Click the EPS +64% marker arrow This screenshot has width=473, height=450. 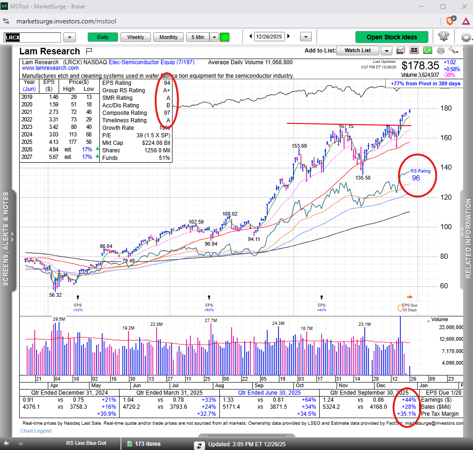pos(209,297)
